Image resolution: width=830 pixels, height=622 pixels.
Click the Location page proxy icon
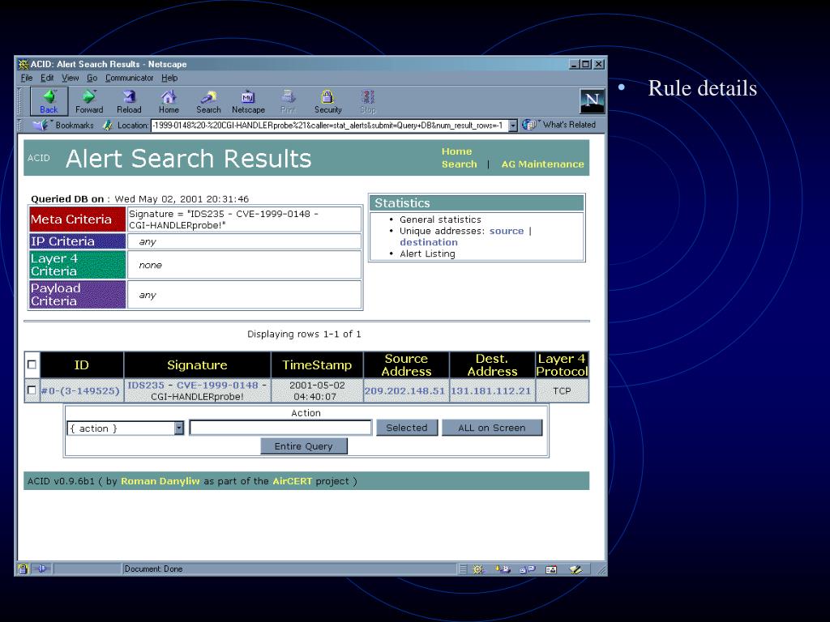click(108, 126)
